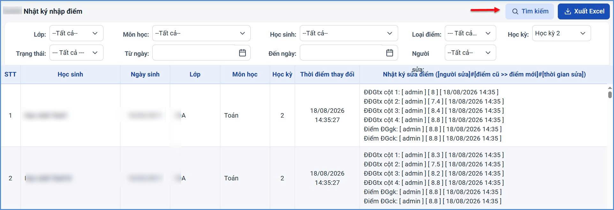Viewport: 614px width, 210px height.
Task: Click row 1 entry ĐĐGtx cột 2 [ 7.4 ]
Action: click(x=434, y=102)
